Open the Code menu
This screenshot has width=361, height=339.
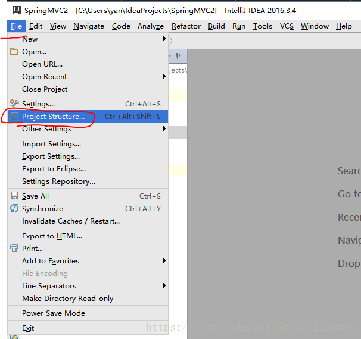121,26
